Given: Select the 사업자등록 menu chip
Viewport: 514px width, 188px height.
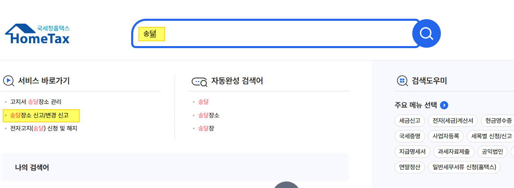Looking at the screenshot, I should [446, 136].
